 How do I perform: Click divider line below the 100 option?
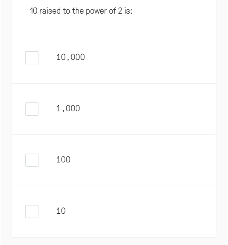click(114, 186)
